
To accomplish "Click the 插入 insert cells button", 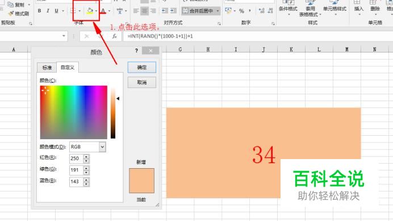I will [x=359, y=8].
